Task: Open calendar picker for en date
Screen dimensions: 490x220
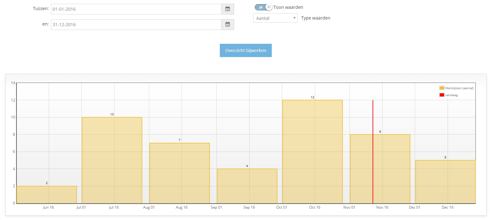Action: coord(227,25)
